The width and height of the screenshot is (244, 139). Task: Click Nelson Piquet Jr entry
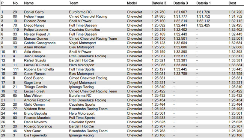(37, 34)
